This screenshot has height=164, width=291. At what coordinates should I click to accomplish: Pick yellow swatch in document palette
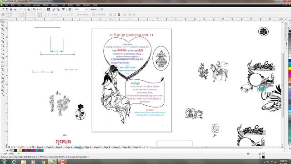20,150
